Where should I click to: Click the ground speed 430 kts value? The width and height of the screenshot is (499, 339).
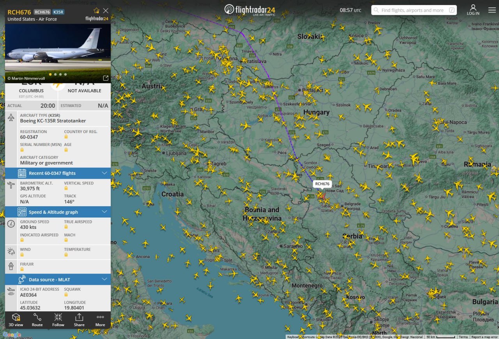28,227
